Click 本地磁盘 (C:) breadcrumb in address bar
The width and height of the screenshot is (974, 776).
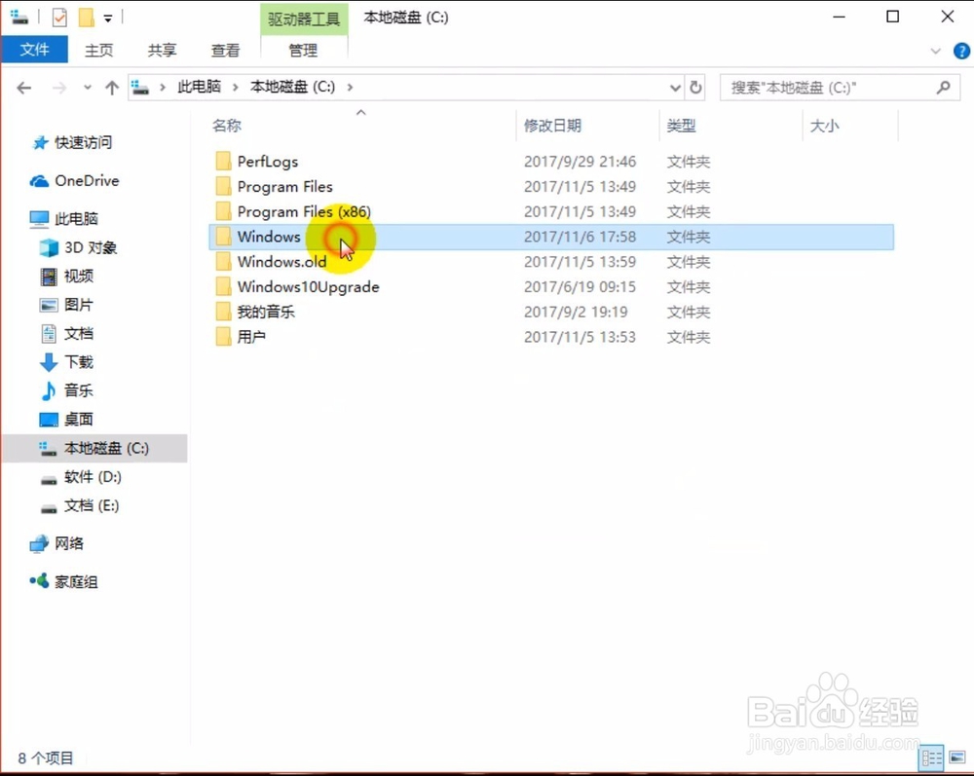[x=292, y=87]
